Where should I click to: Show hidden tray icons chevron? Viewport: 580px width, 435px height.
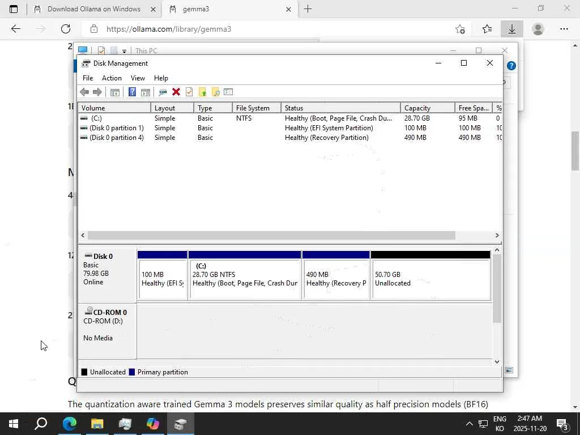pyautogui.click(x=469, y=424)
